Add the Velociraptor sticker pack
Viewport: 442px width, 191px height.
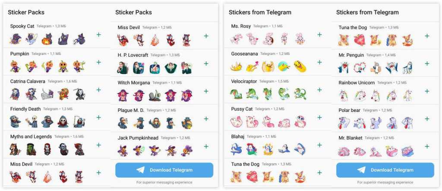(x=319, y=90)
